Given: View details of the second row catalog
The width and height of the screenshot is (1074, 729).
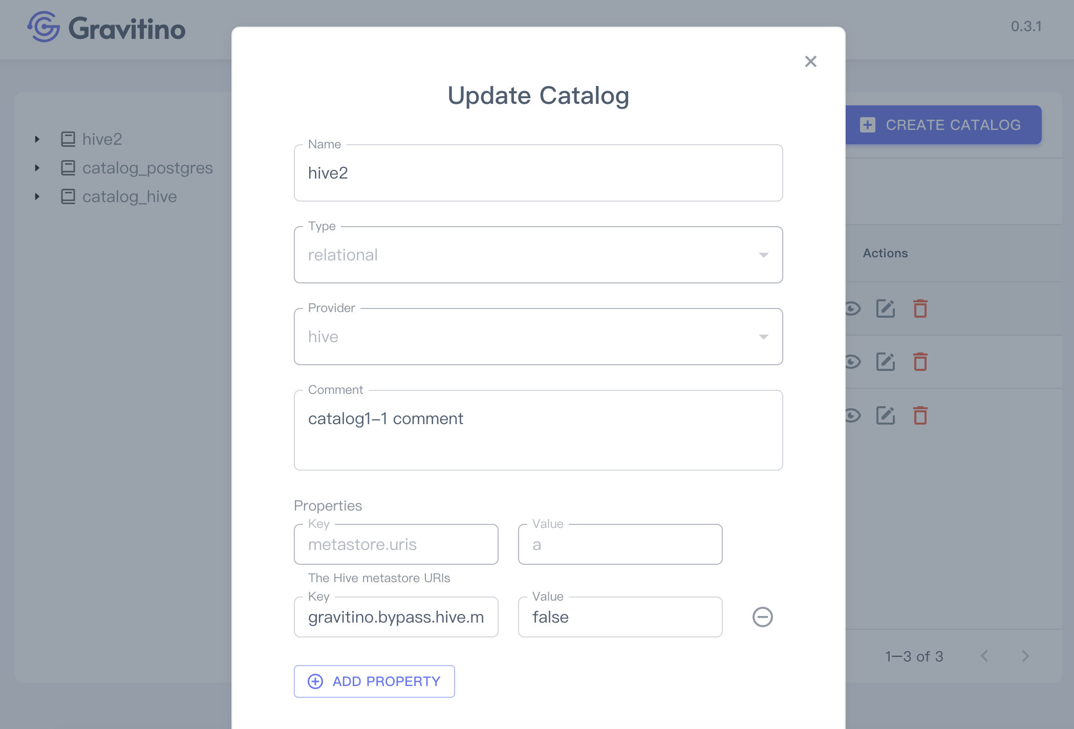Looking at the screenshot, I should pyautogui.click(x=853, y=362).
